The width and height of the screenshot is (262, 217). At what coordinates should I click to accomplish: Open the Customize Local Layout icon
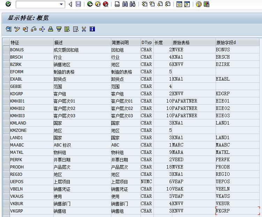point(207,4)
